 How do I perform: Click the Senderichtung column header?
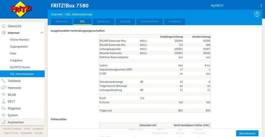pos(201,37)
